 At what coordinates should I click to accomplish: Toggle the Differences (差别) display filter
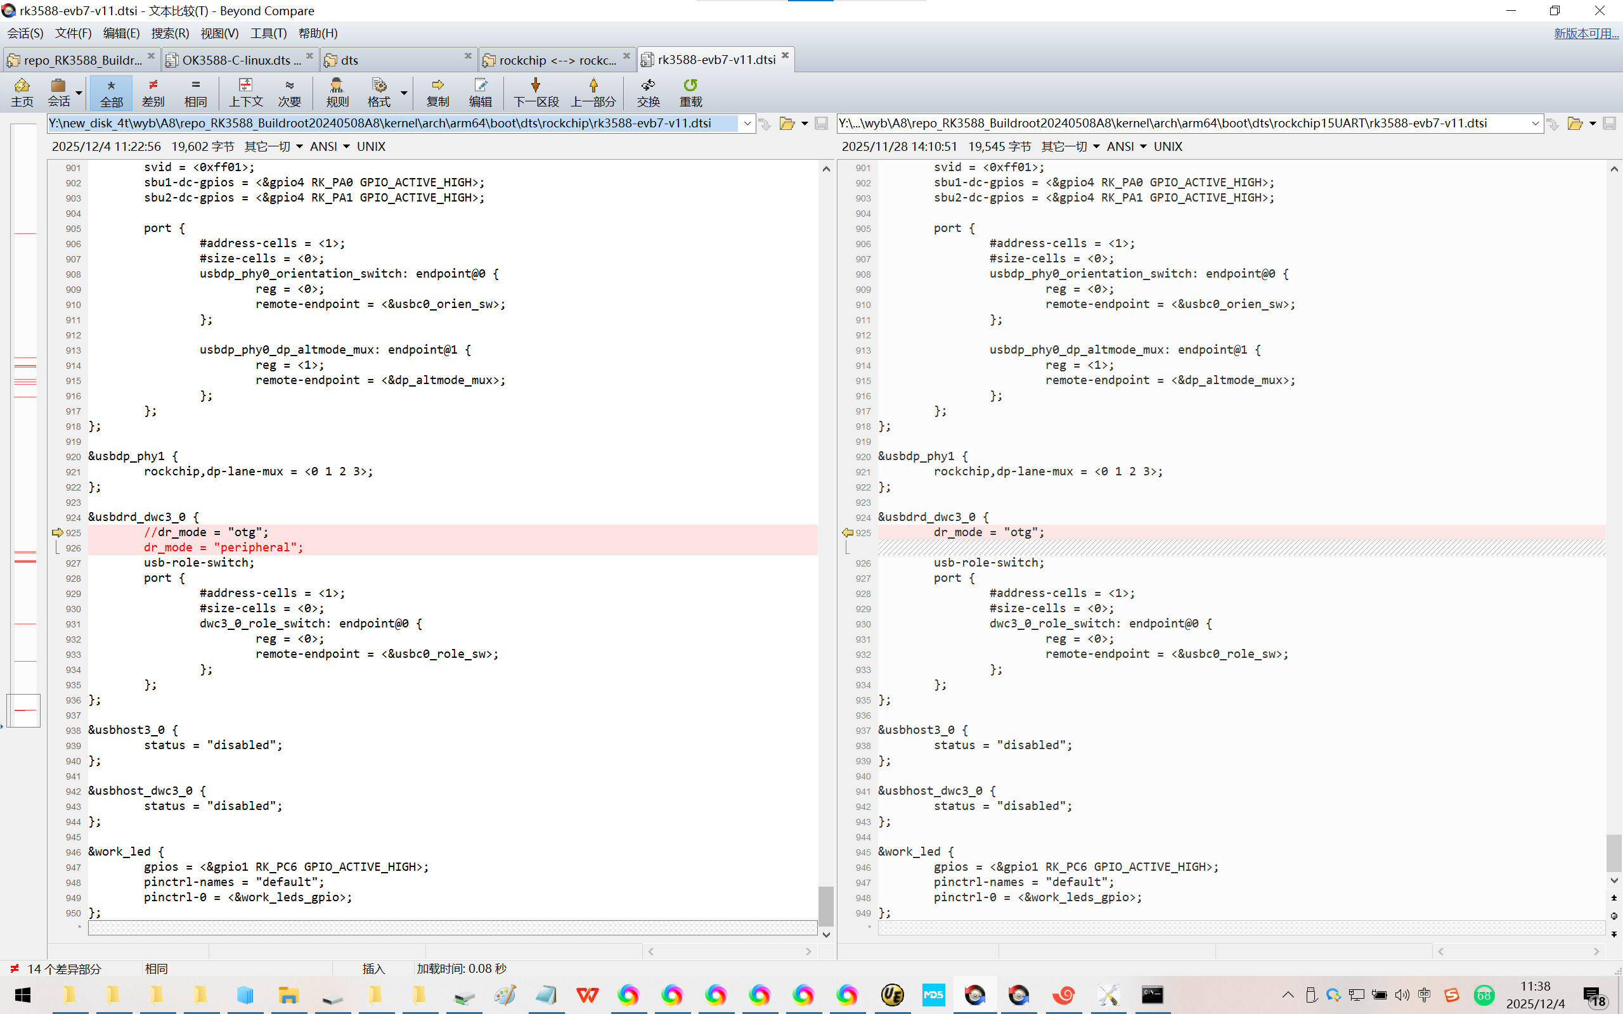pyautogui.click(x=153, y=92)
